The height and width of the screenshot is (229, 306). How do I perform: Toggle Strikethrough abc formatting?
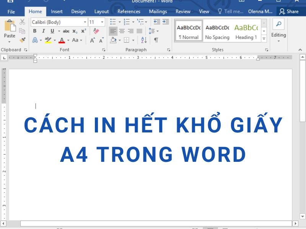pyautogui.click(x=66, y=31)
